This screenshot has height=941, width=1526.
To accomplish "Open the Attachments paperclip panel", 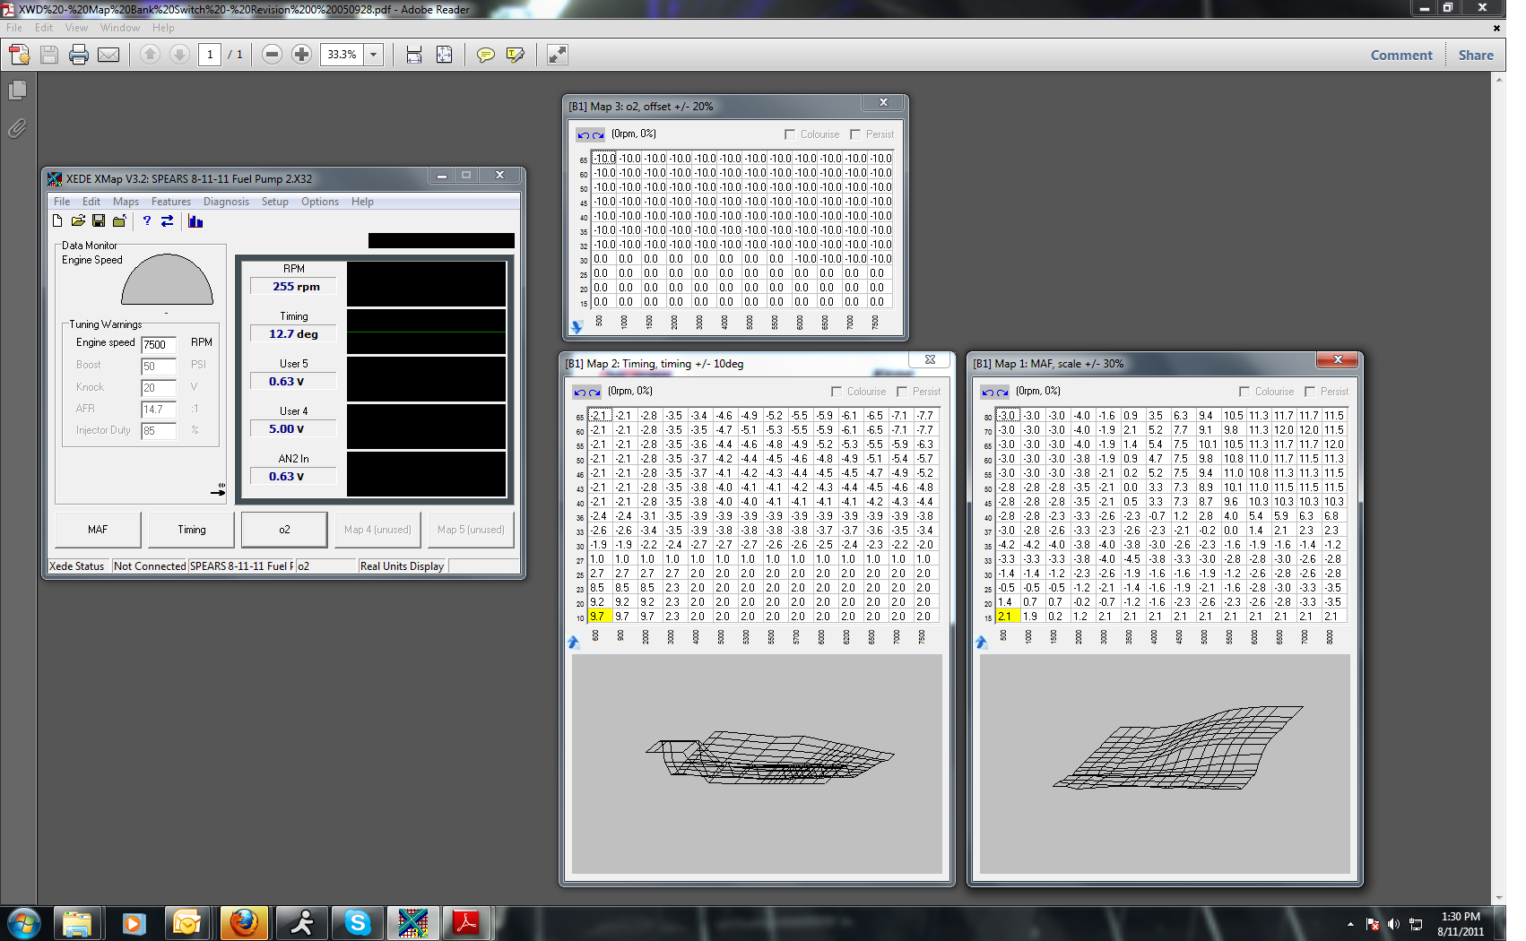I will point(17,129).
